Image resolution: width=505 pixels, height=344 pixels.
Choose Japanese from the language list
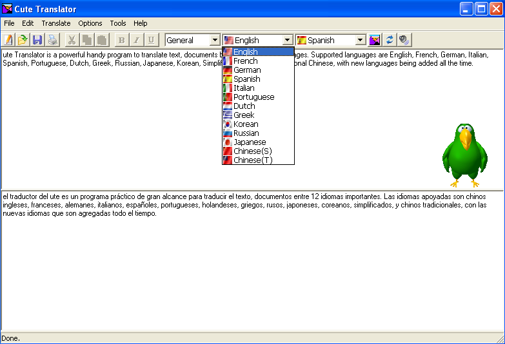258,142
